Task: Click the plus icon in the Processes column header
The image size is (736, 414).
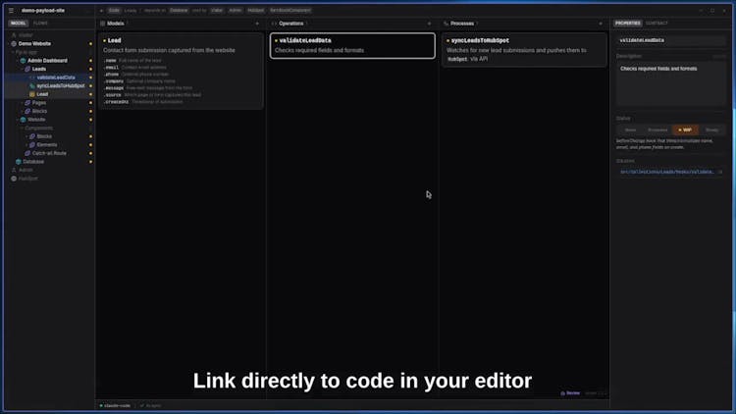Action: pyautogui.click(x=602, y=23)
